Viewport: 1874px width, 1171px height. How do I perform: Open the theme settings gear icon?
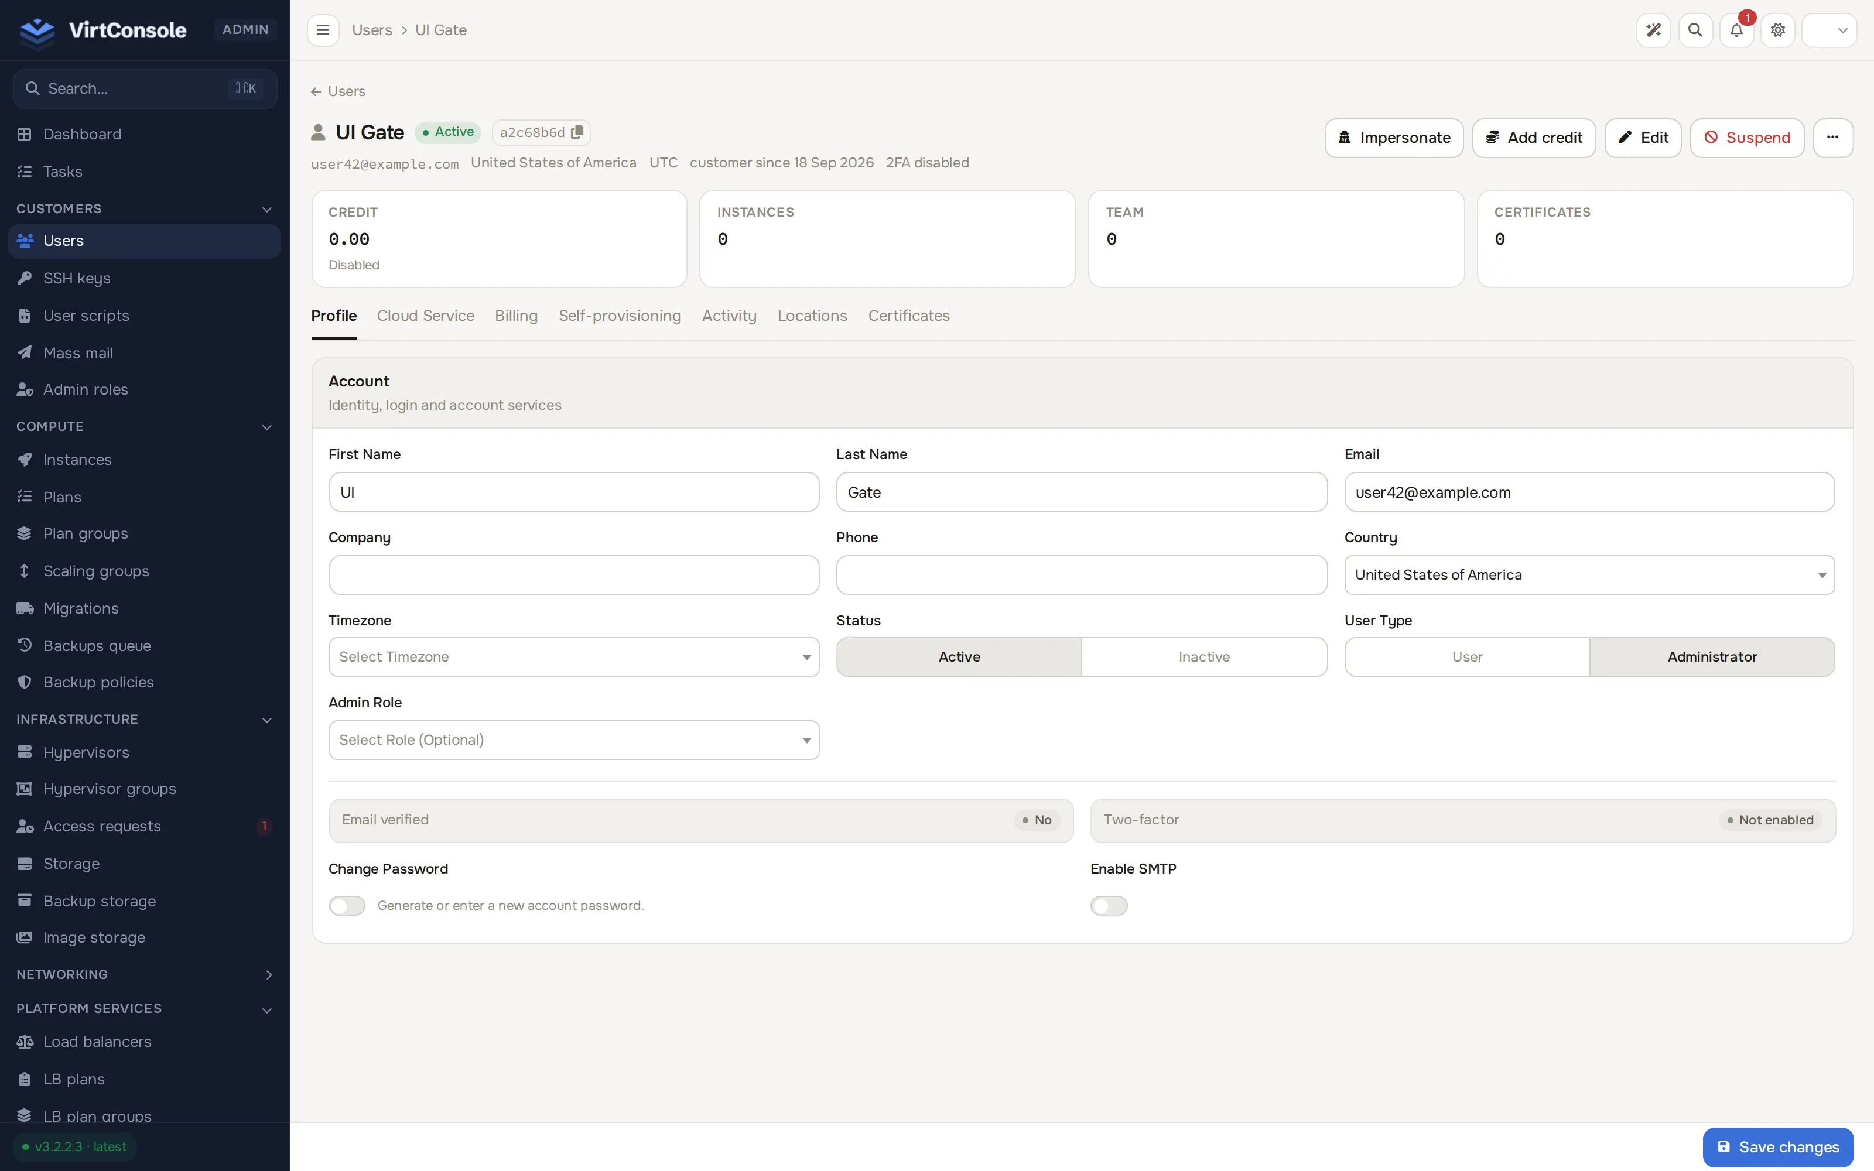point(1778,30)
